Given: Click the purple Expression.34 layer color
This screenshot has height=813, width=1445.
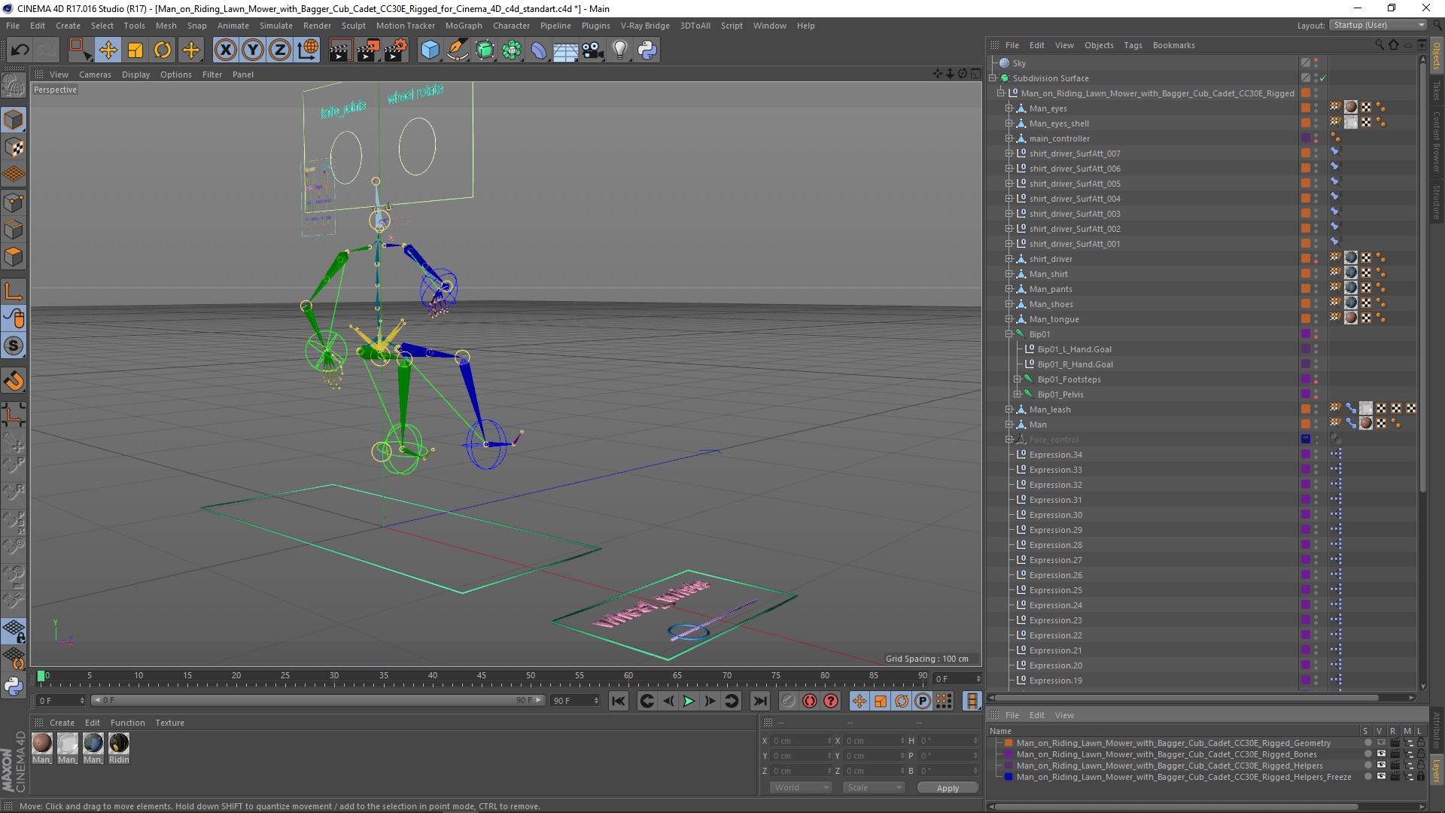Looking at the screenshot, I should (x=1306, y=455).
